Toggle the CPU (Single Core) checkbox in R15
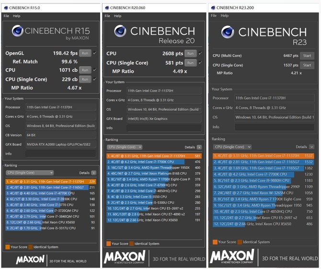 click(94, 79)
